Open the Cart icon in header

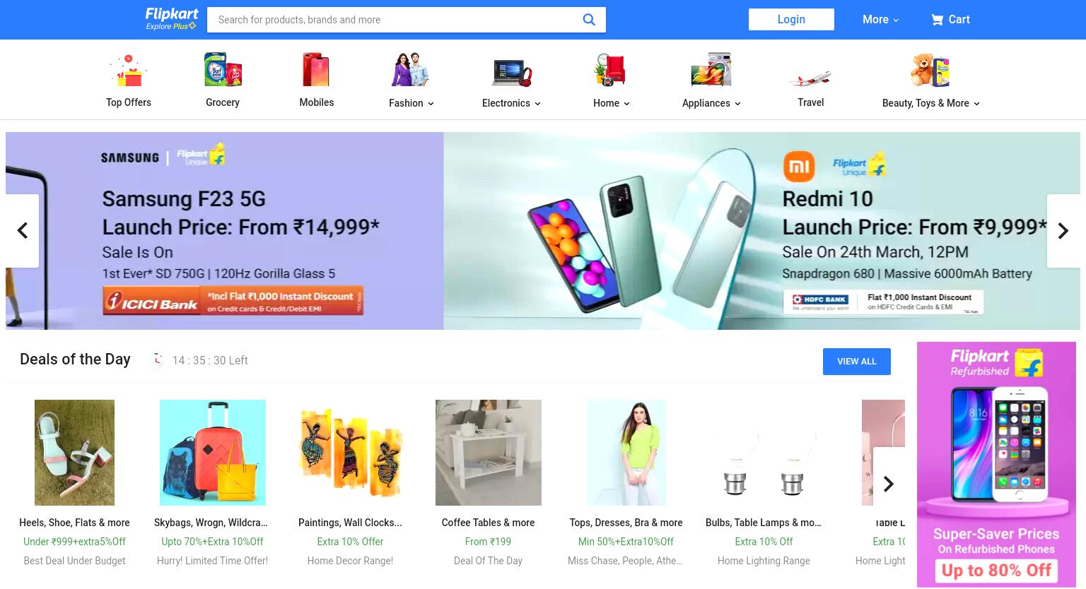tap(938, 20)
